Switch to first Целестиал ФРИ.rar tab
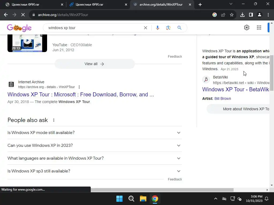The image size is (274, 205). pyautogui.click(x=33, y=5)
